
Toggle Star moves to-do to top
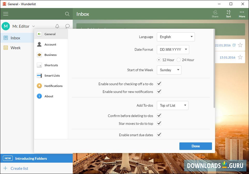click(159, 123)
